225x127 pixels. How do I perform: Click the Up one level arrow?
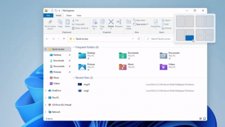pyautogui.click(x=64, y=39)
